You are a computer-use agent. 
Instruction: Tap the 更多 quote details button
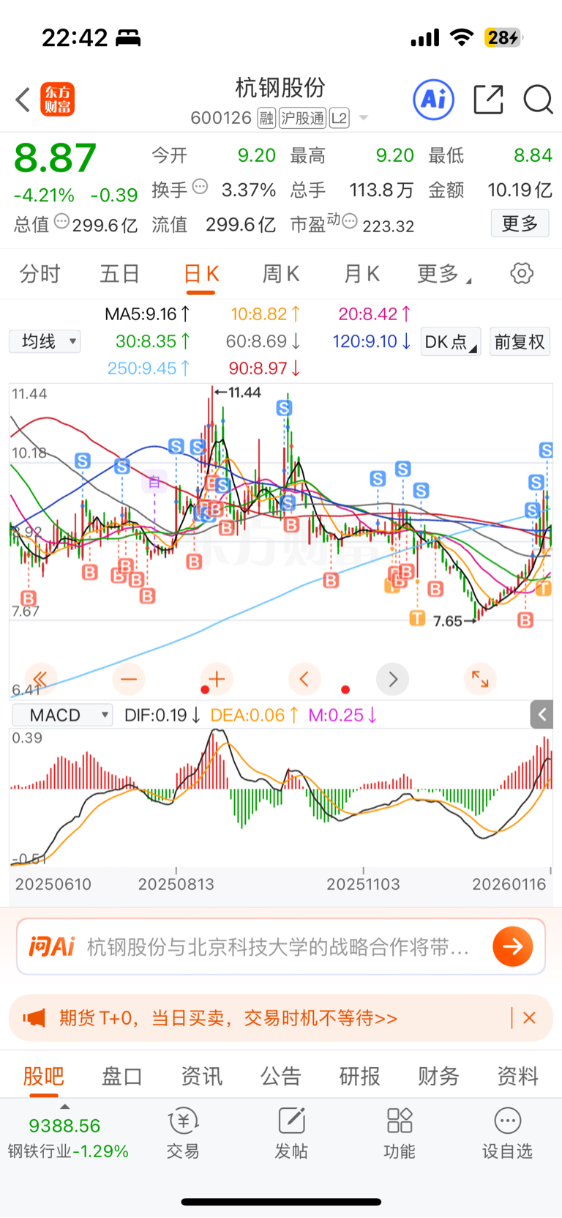(x=520, y=223)
